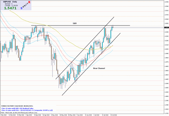Click the GBPUSD Daily chart title

click(10, 2)
